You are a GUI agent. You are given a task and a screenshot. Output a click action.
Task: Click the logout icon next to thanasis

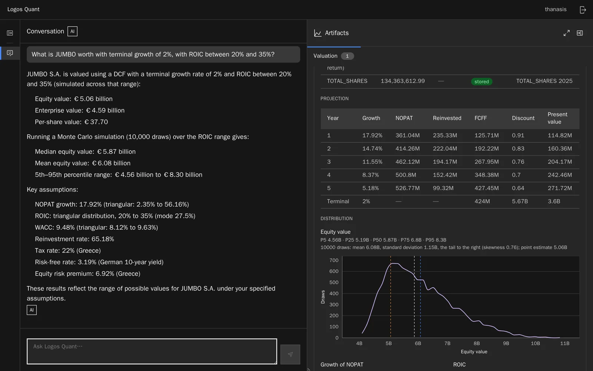pos(583,10)
